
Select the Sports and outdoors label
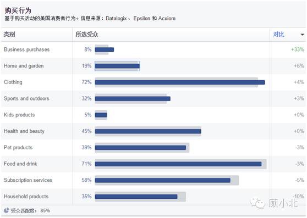(26, 98)
